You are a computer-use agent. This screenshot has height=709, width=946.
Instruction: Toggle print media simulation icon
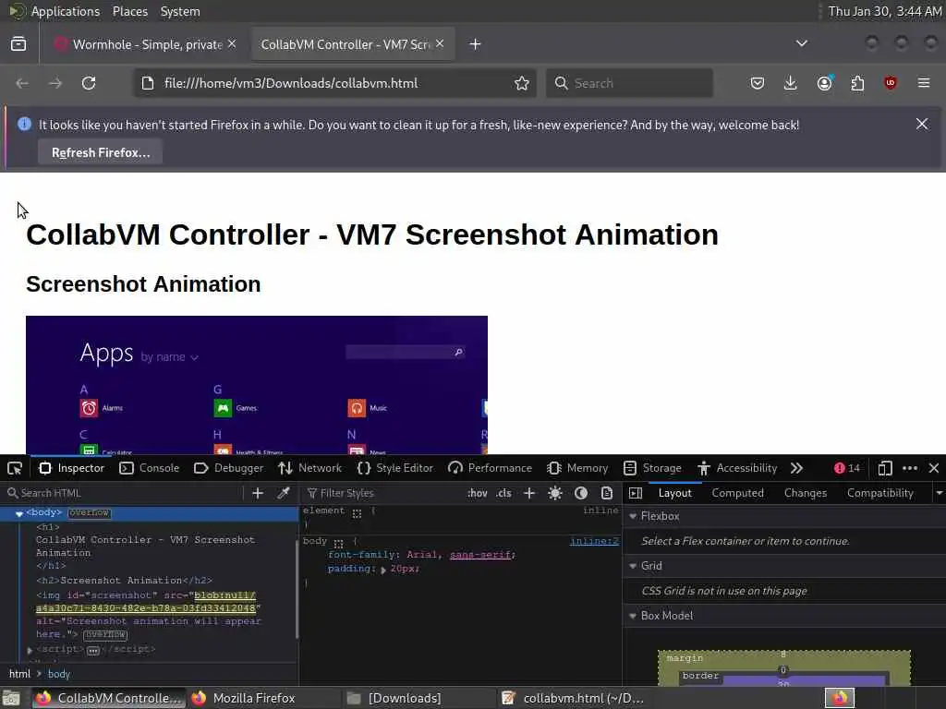[607, 493]
